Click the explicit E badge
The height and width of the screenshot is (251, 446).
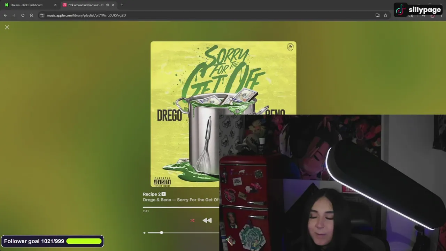pos(163,194)
